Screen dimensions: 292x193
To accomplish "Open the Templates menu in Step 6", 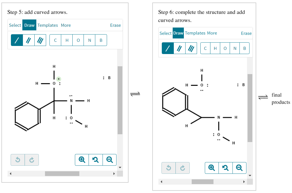I will tap(195, 33).
